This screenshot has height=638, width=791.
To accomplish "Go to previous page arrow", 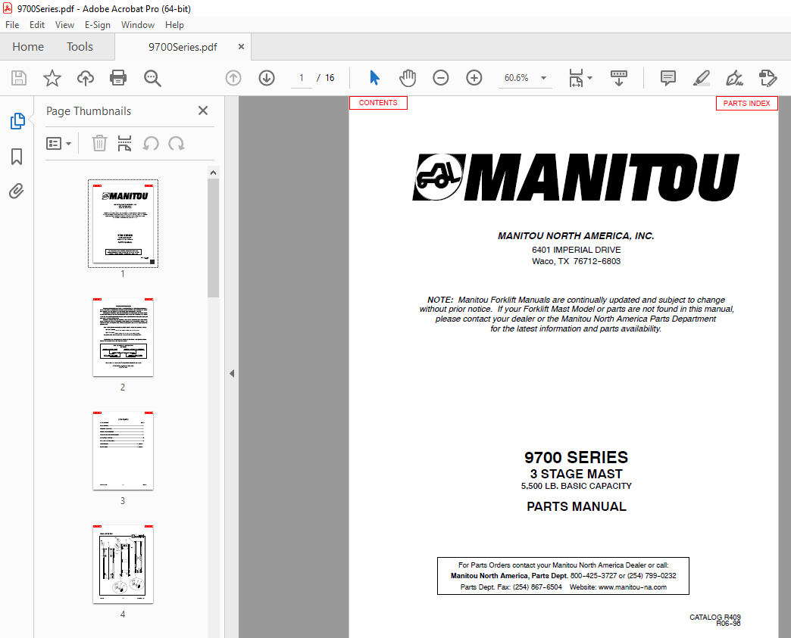I will tap(233, 78).
